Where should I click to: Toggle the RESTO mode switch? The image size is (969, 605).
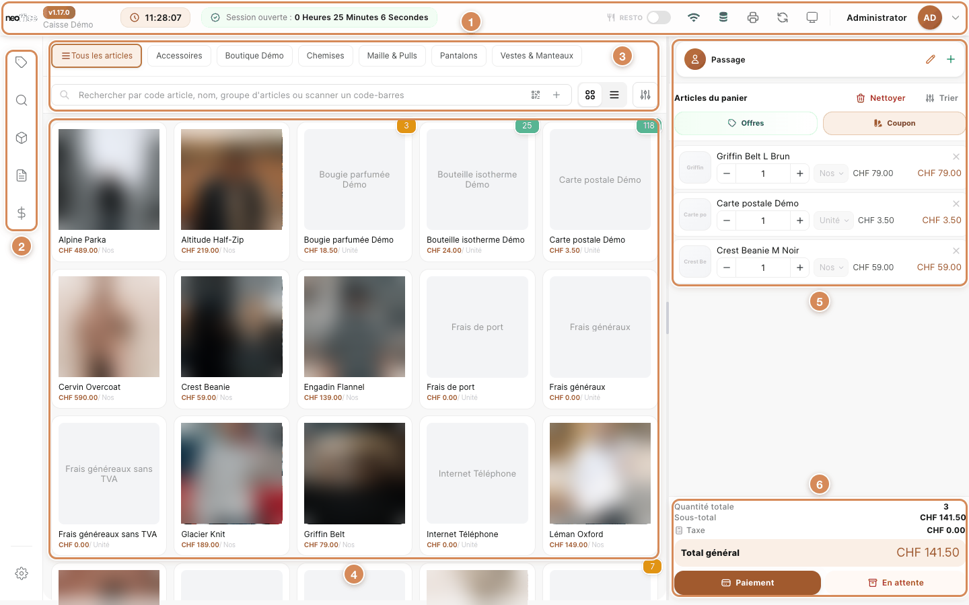[x=659, y=17]
